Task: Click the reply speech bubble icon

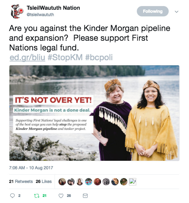Action: [x=12, y=195]
